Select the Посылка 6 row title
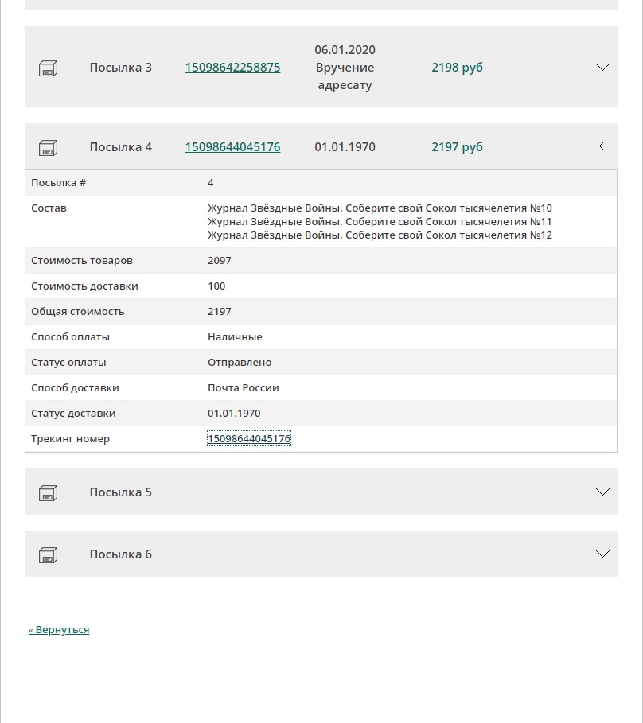Image resolution: width=643 pixels, height=723 pixels. [120, 554]
